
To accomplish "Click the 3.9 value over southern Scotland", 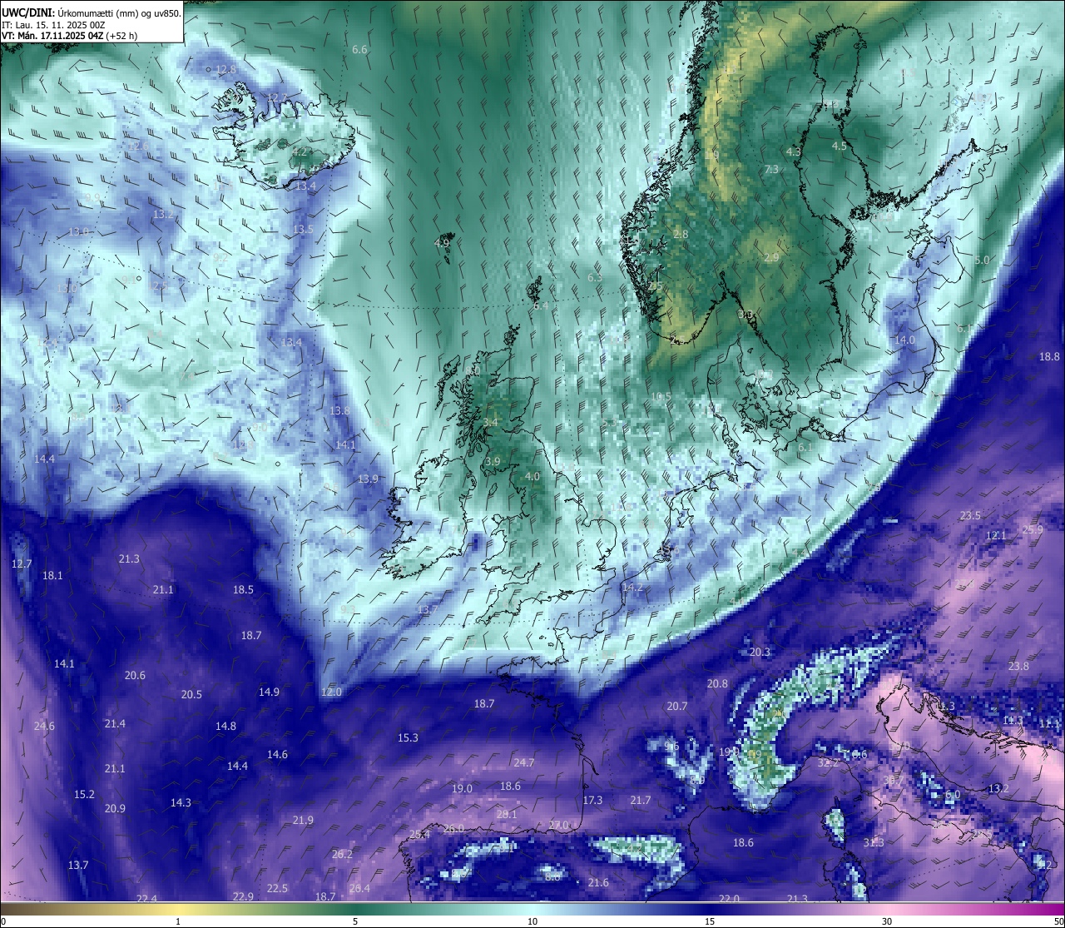I will [493, 461].
